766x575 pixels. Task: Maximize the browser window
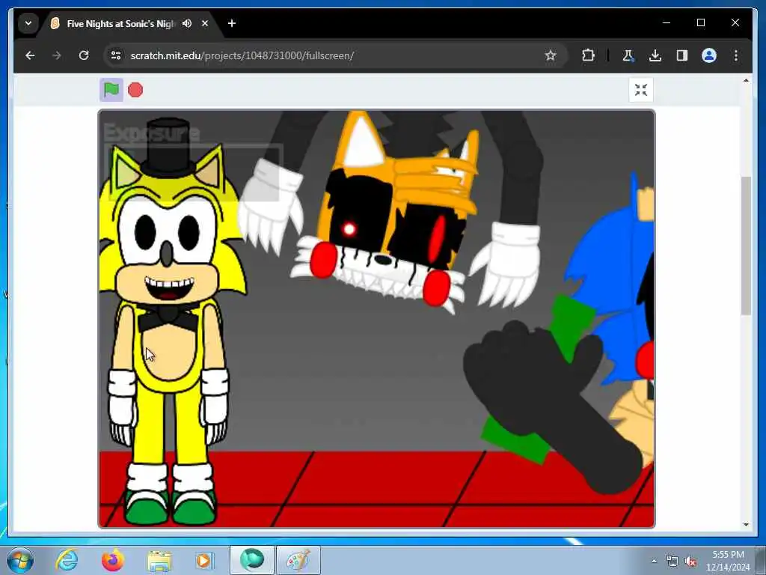coord(700,22)
